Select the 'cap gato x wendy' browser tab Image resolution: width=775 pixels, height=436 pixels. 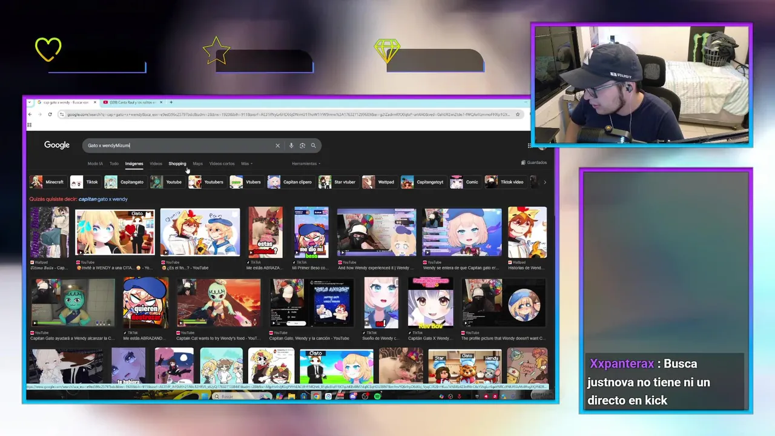pyautogui.click(x=65, y=102)
